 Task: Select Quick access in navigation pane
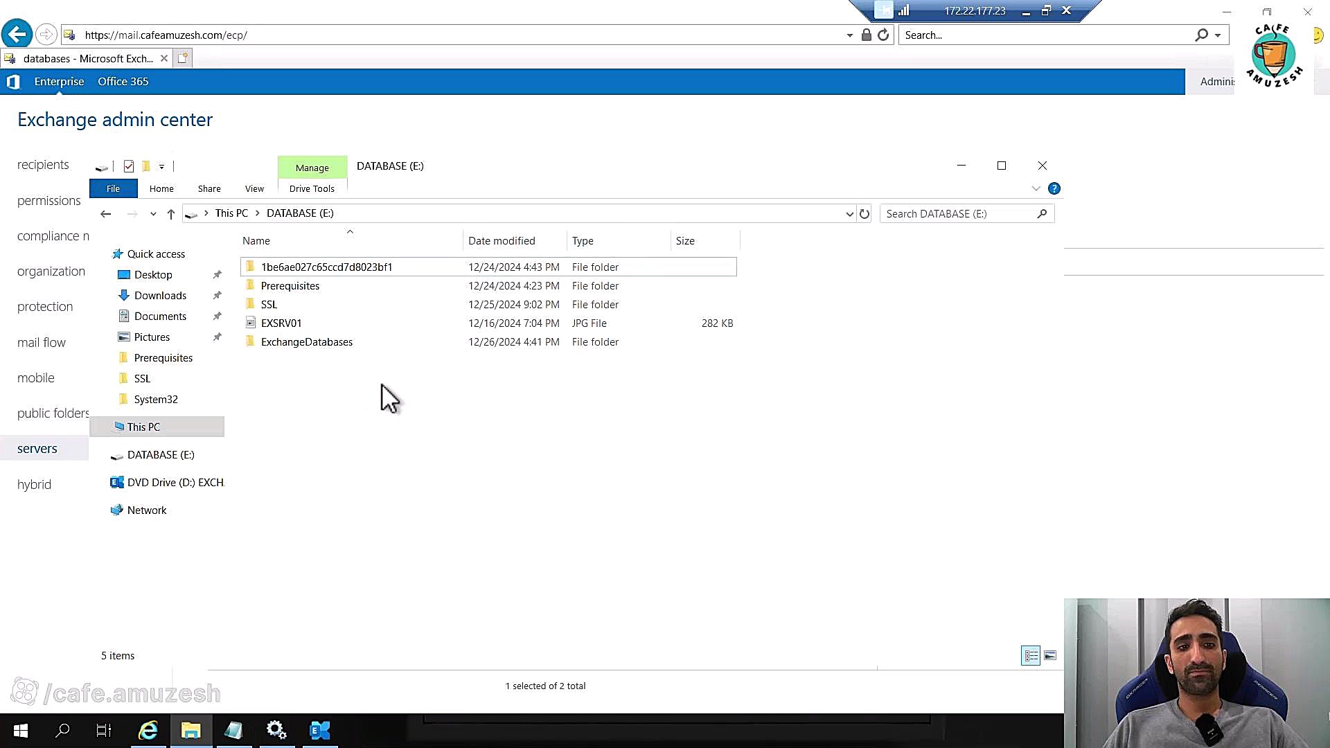[x=156, y=254]
